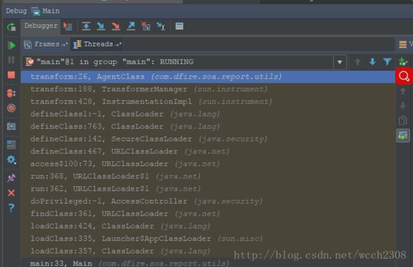This screenshot has width=413, height=267.
Task: Resume program with green play icon
Action: click(x=11, y=46)
